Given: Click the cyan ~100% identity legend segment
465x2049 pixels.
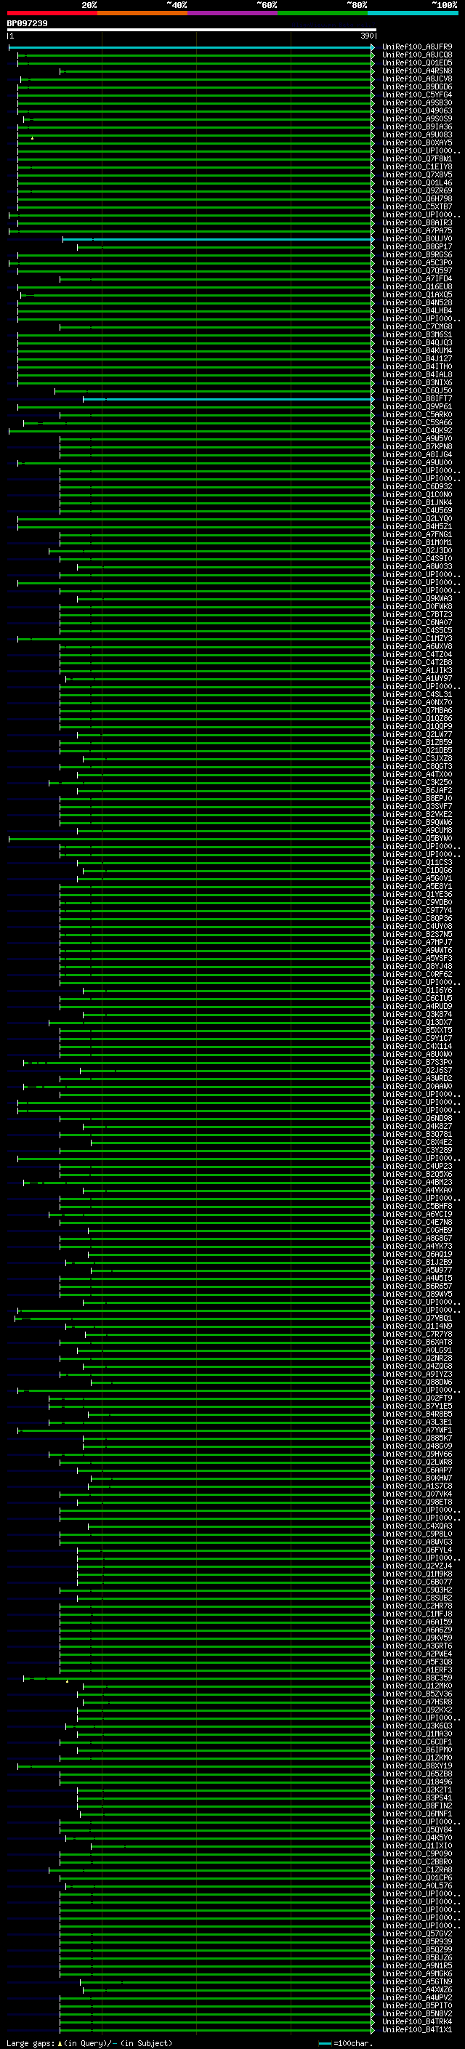Looking at the screenshot, I should tap(413, 13).
